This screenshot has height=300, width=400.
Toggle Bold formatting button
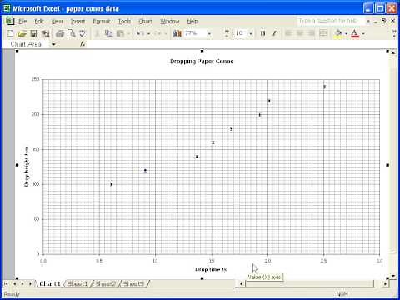(262, 33)
